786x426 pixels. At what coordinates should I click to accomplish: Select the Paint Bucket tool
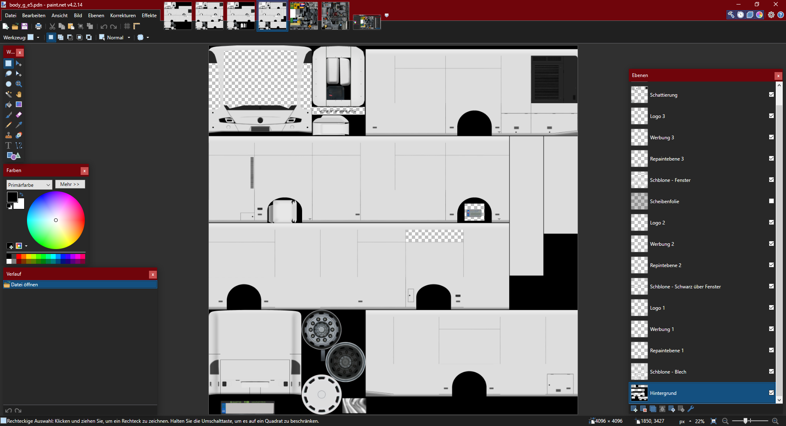(9, 104)
